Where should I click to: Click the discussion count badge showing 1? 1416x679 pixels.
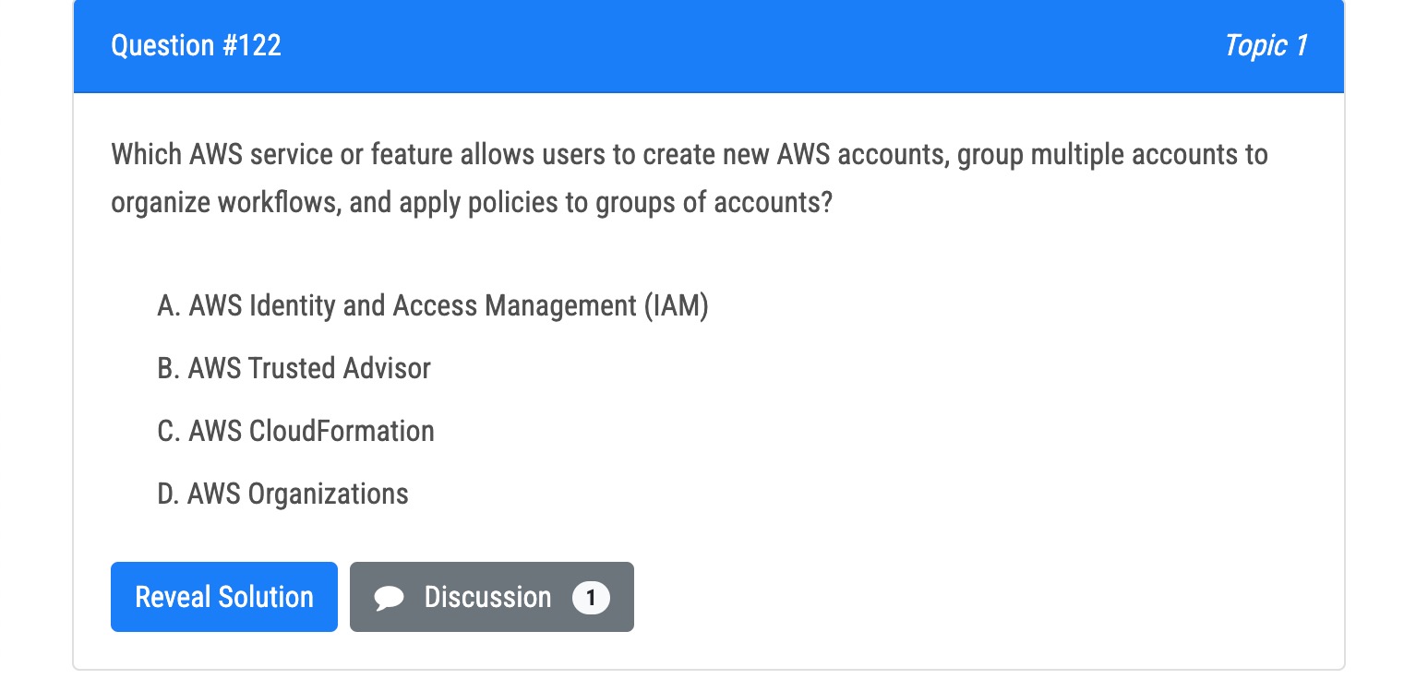tap(591, 598)
